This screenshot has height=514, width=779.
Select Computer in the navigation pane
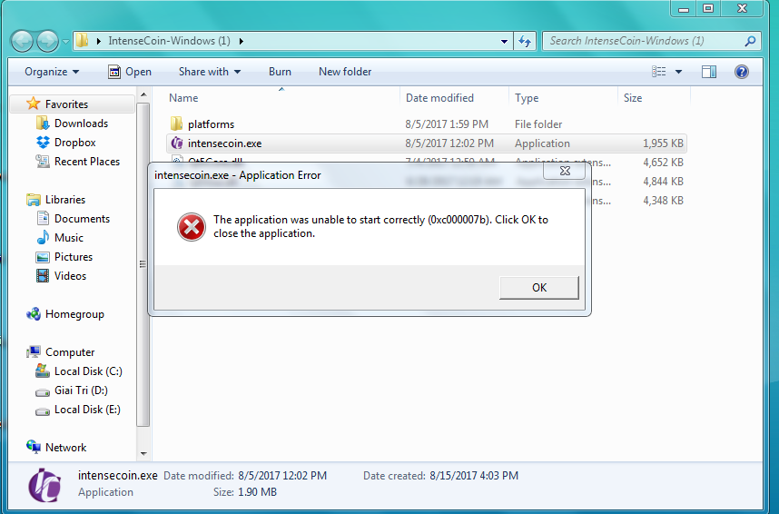pos(70,352)
